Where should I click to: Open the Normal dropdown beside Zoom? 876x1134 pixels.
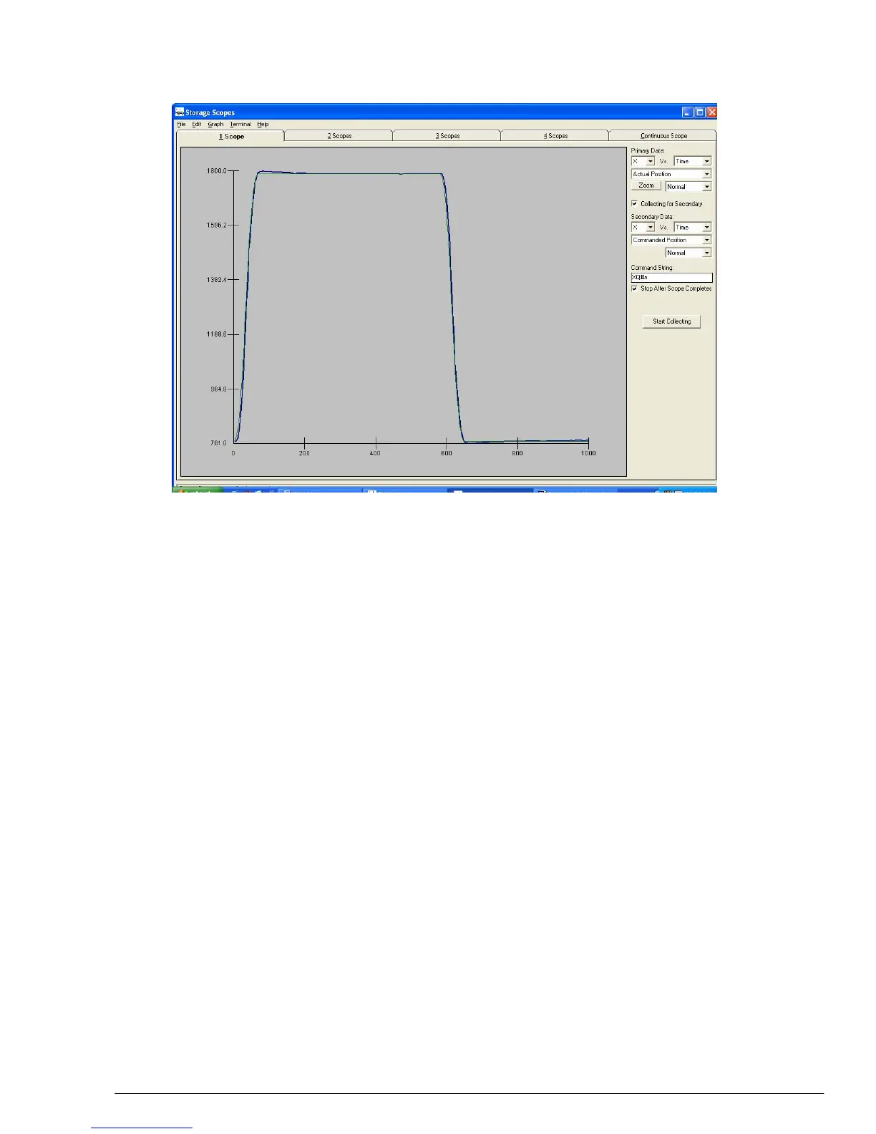[x=688, y=187]
